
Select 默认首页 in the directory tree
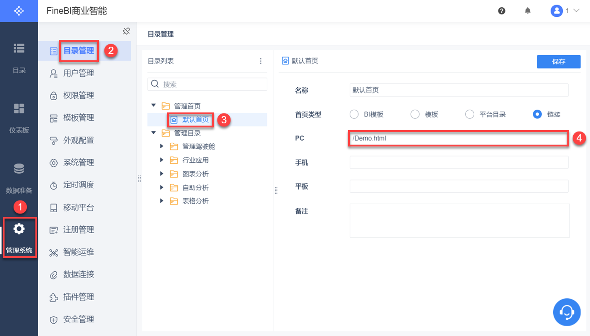[x=195, y=120]
